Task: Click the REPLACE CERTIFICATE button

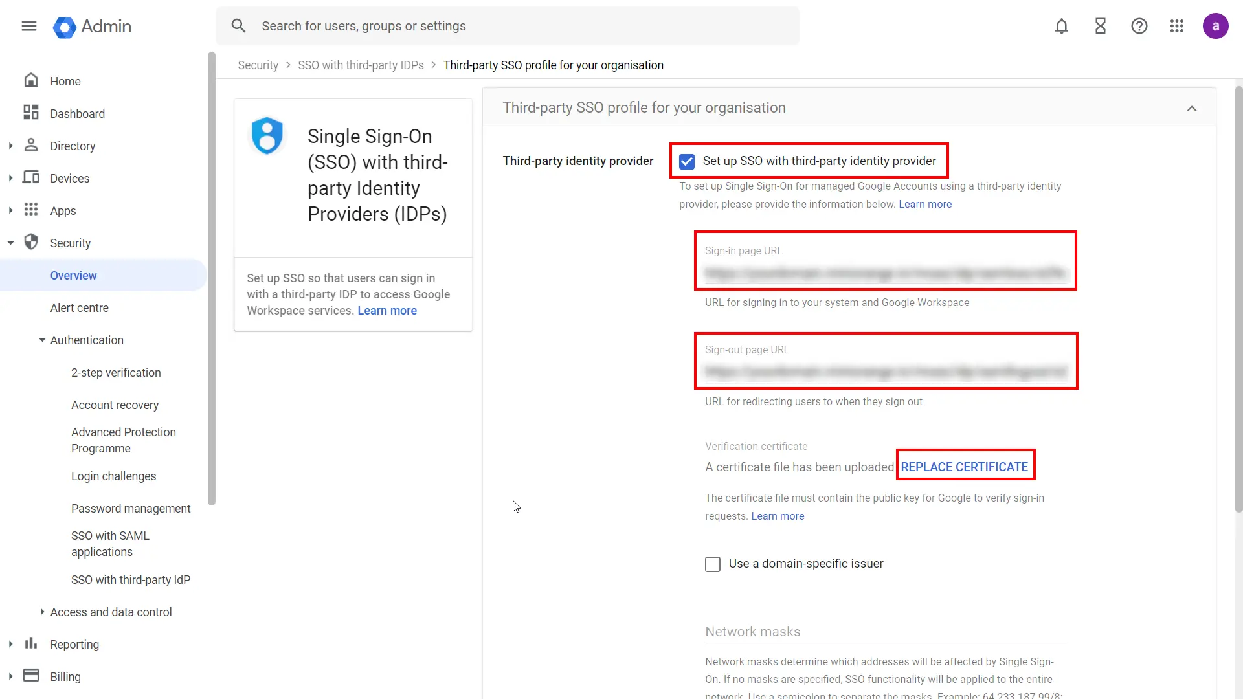Action: tap(964, 467)
